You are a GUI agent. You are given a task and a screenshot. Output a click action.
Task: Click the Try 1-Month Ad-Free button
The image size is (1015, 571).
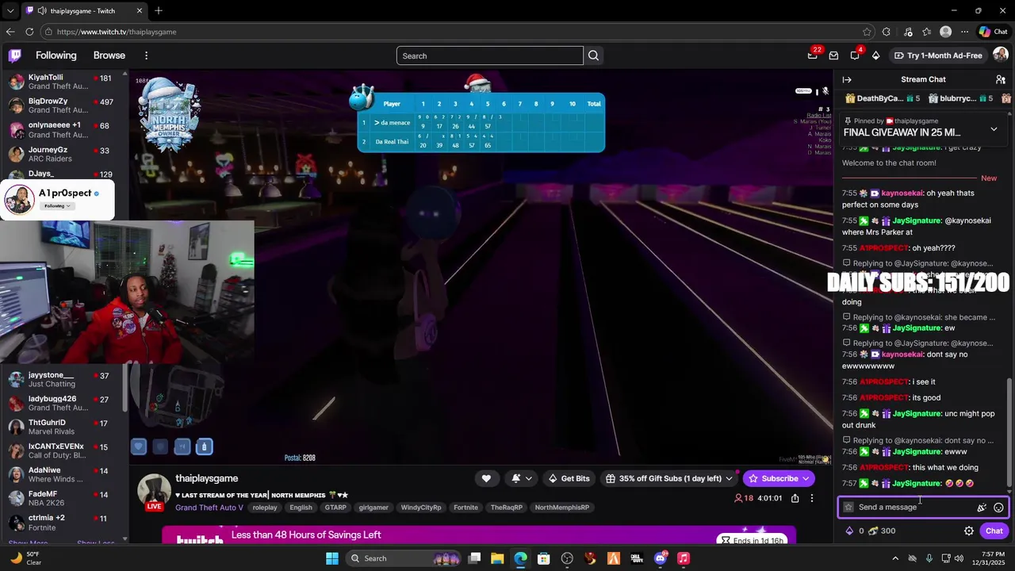(x=939, y=56)
